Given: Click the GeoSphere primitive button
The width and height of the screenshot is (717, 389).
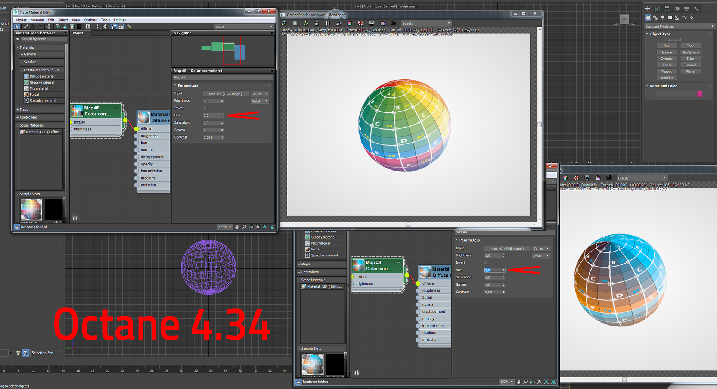Looking at the screenshot, I should pos(690,52).
